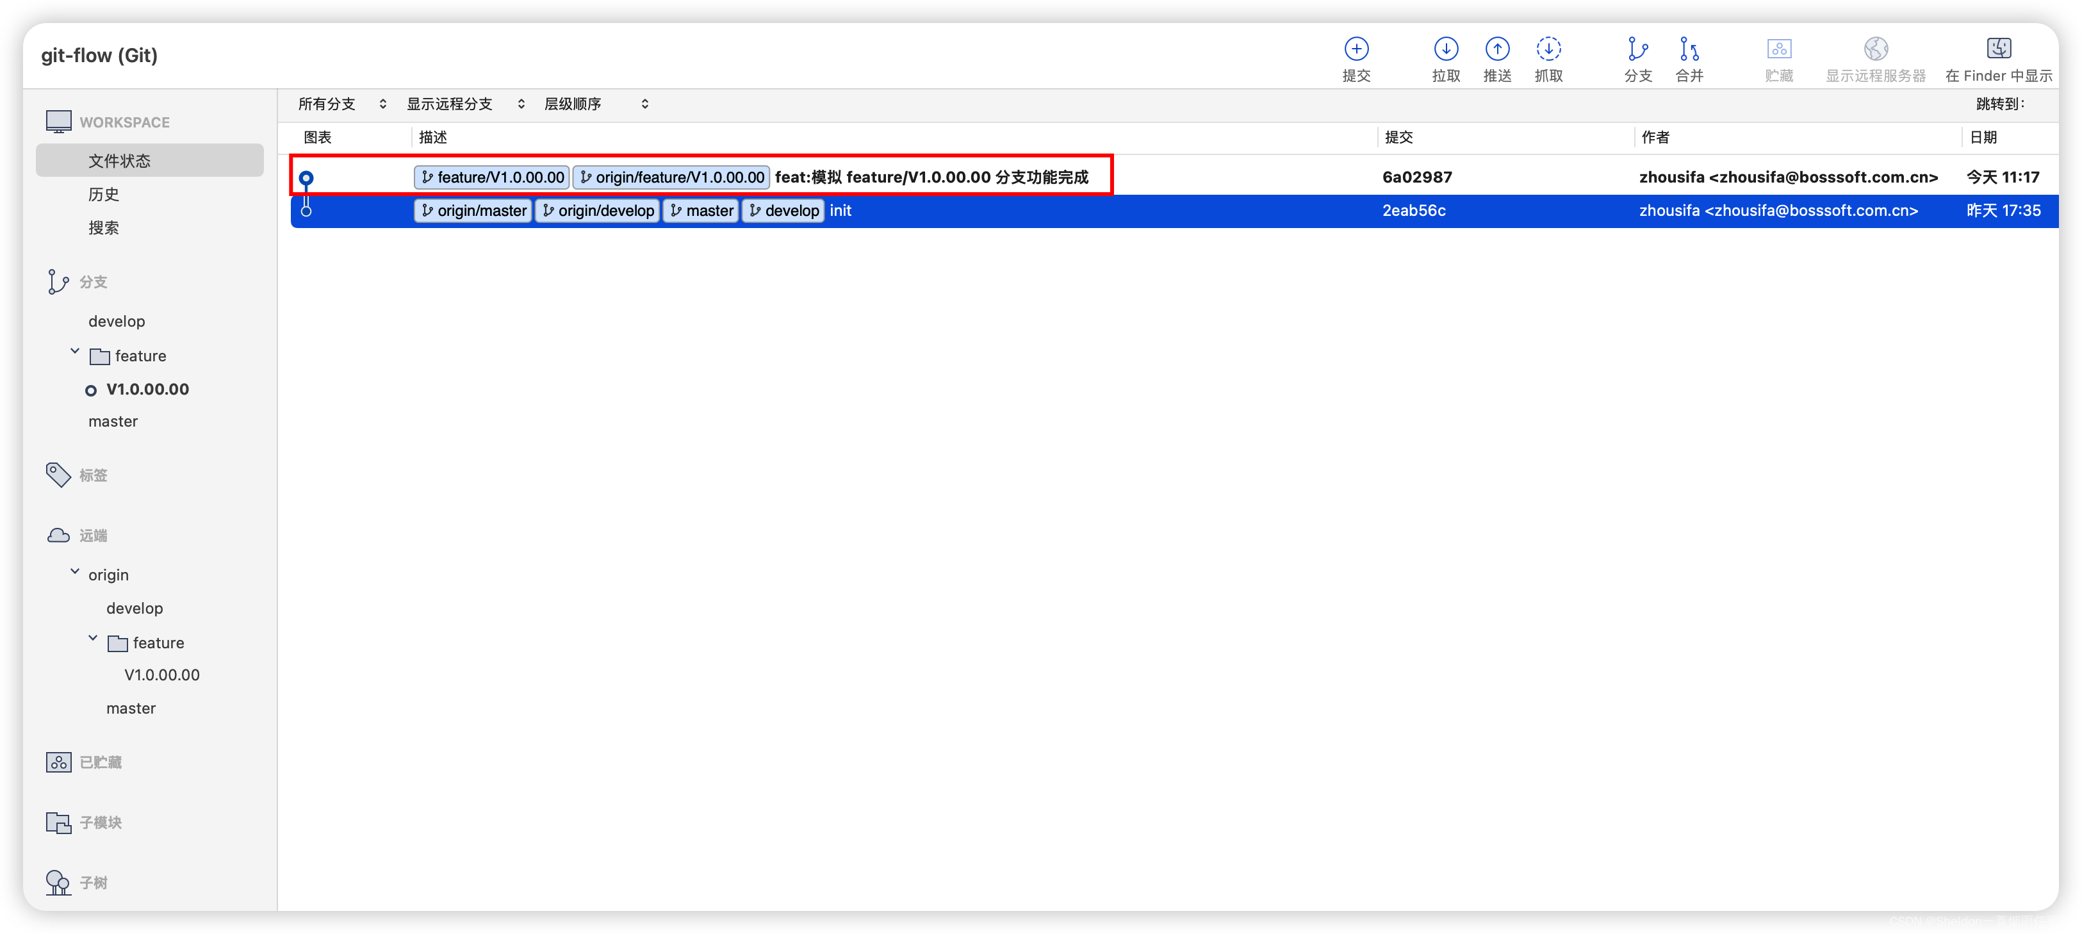Collapse the origin remote chevron
The image size is (2082, 934).
click(75, 572)
